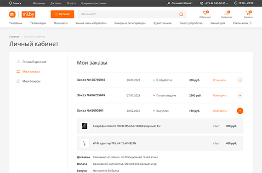The image size is (262, 173).
Task: Click Заказ №456755649 title
Action: 91,95
